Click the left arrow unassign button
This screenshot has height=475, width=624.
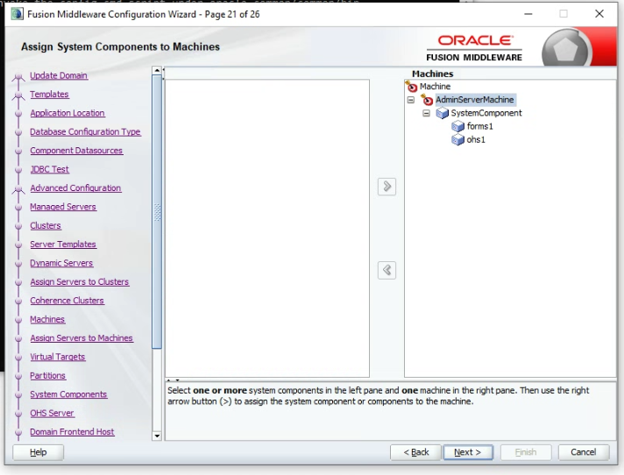(x=386, y=271)
